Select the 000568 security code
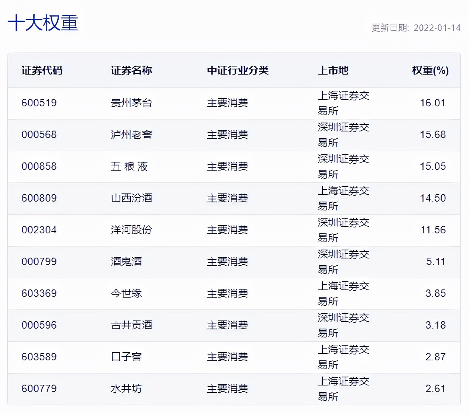This screenshot has height=415, width=469. 39,135
